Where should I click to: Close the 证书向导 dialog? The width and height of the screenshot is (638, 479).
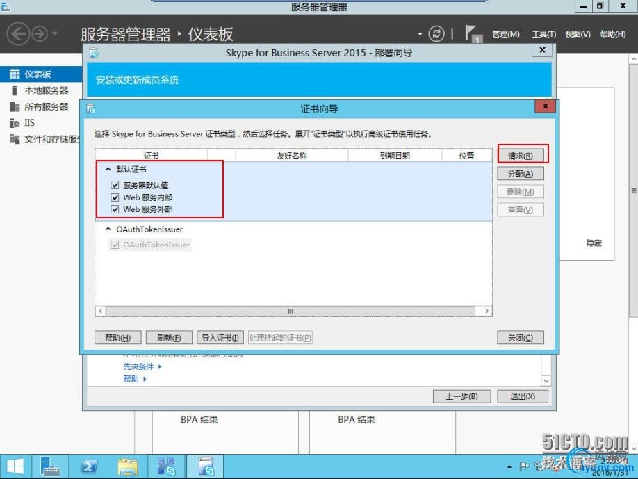pyautogui.click(x=546, y=106)
